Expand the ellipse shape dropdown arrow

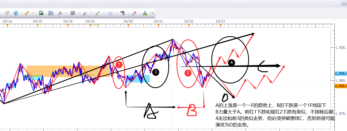pyautogui.click(x=116, y=13)
